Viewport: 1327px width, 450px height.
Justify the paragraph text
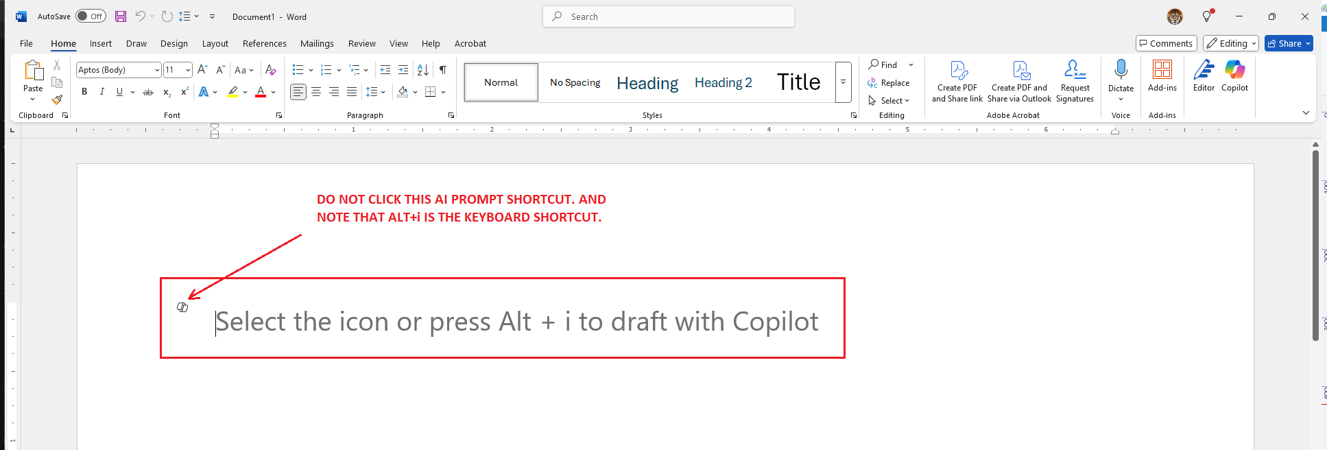pos(352,92)
